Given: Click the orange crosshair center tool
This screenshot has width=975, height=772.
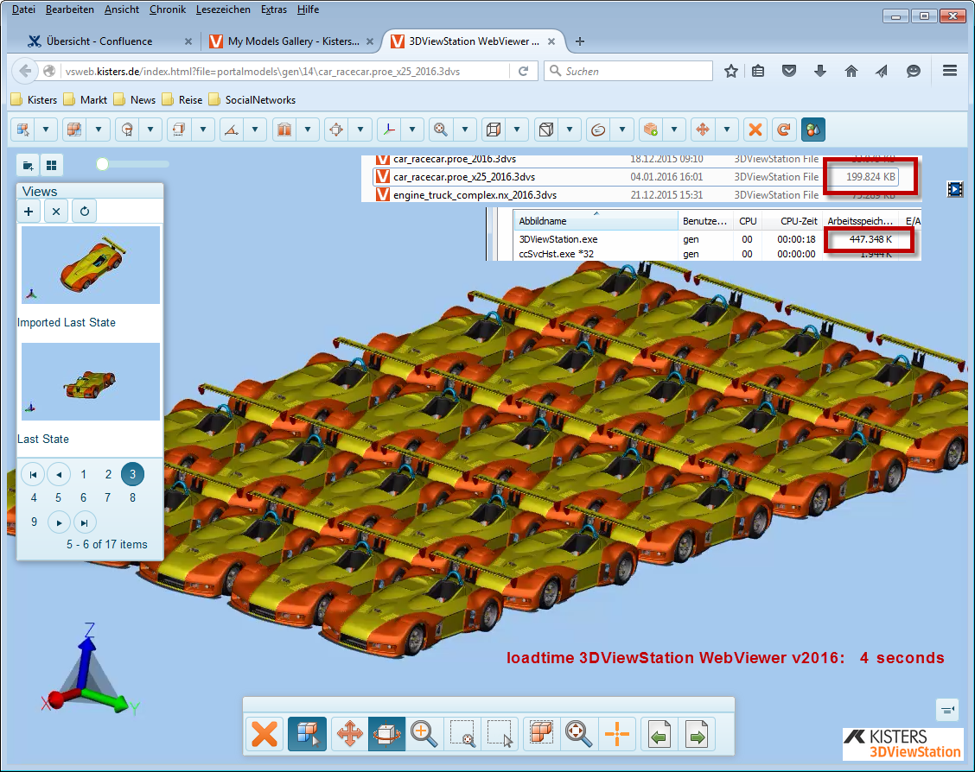Looking at the screenshot, I should (617, 735).
